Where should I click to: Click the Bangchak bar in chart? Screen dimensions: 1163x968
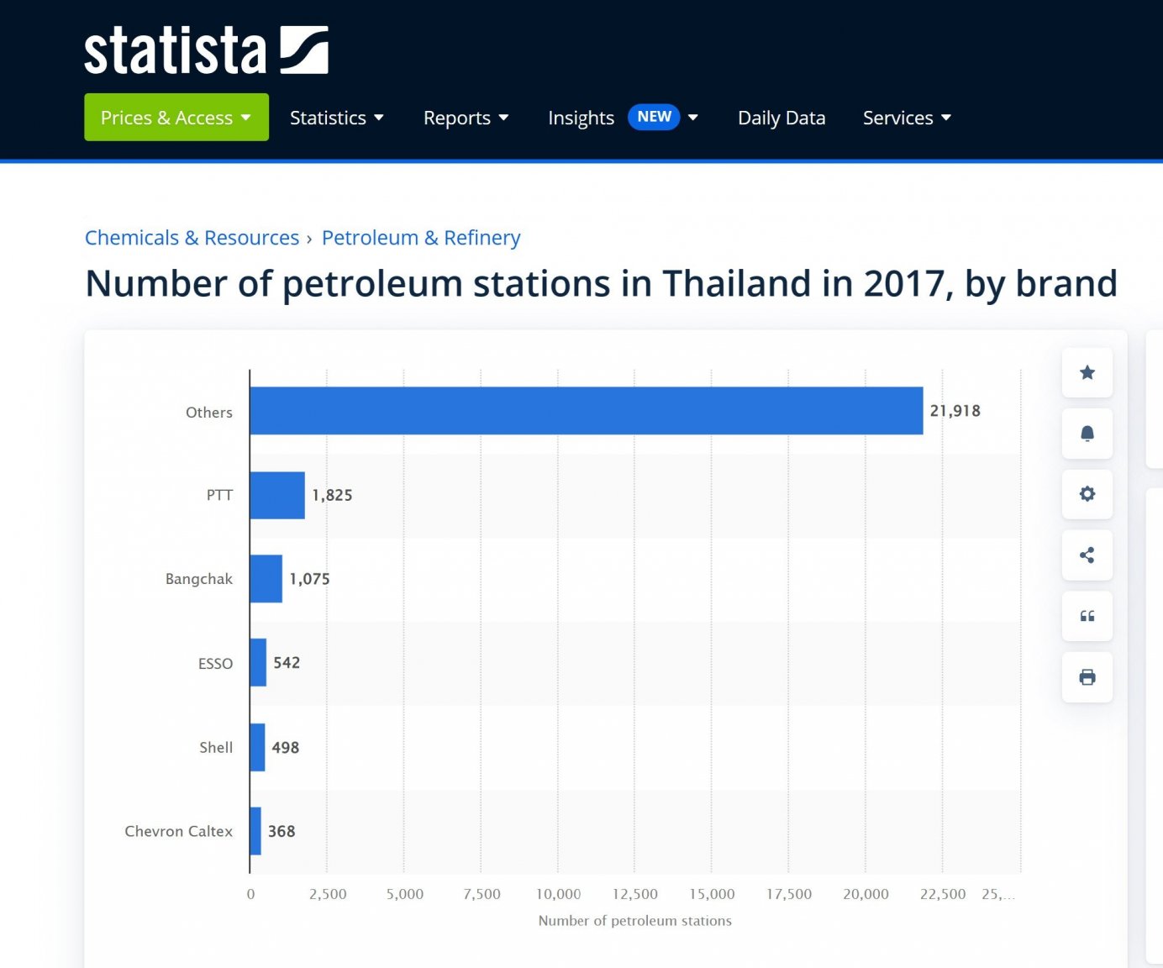[266, 579]
